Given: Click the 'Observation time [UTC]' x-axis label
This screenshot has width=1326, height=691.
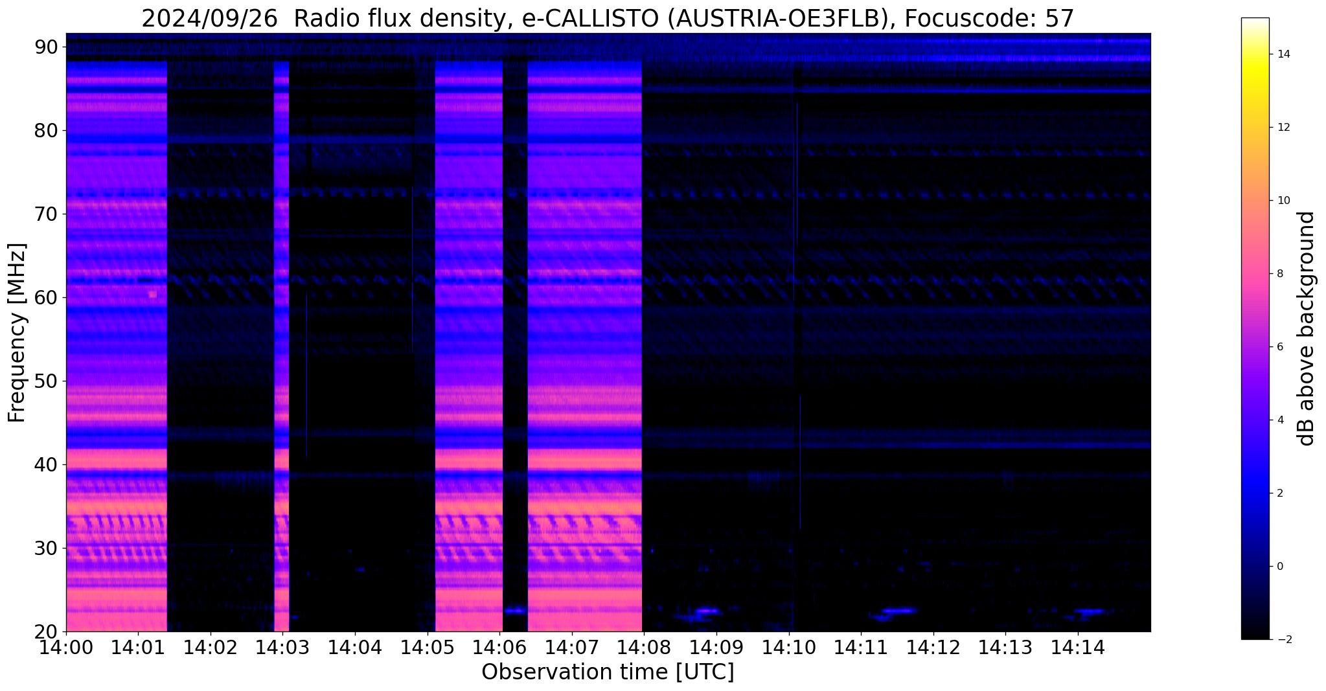Looking at the screenshot, I should pos(608,672).
